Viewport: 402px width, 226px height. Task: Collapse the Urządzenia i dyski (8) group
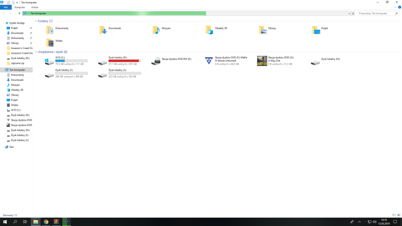tap(36, 52)
